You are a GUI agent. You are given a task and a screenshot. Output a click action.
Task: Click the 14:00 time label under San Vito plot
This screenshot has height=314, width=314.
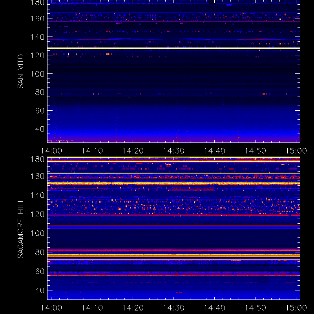(x=51, y=151)
